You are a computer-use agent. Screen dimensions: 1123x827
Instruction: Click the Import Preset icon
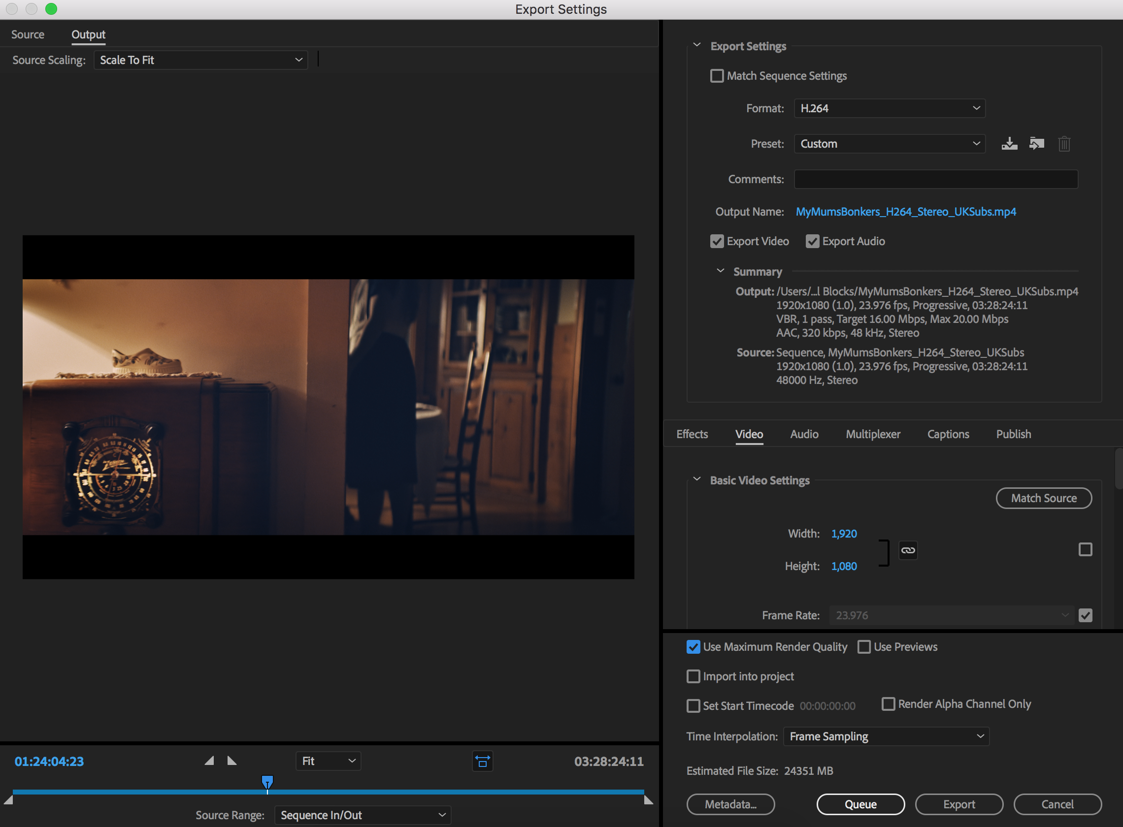point(1036,144)
